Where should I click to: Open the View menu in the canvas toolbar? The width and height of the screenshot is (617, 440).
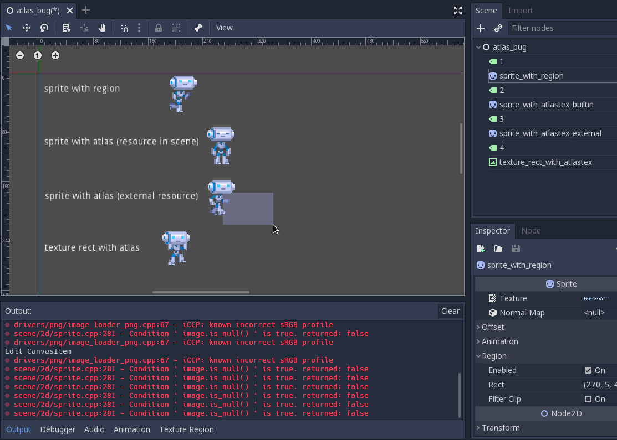click(224, 27)
